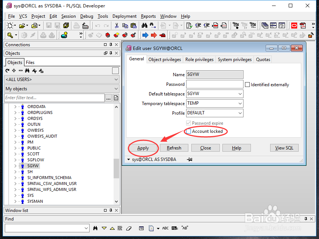
Task: Click the Save all (stacked disks) icon
Action: (66, 26)
